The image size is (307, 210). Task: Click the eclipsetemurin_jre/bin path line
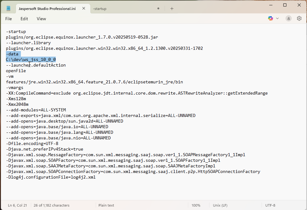[x=94, y=82]
